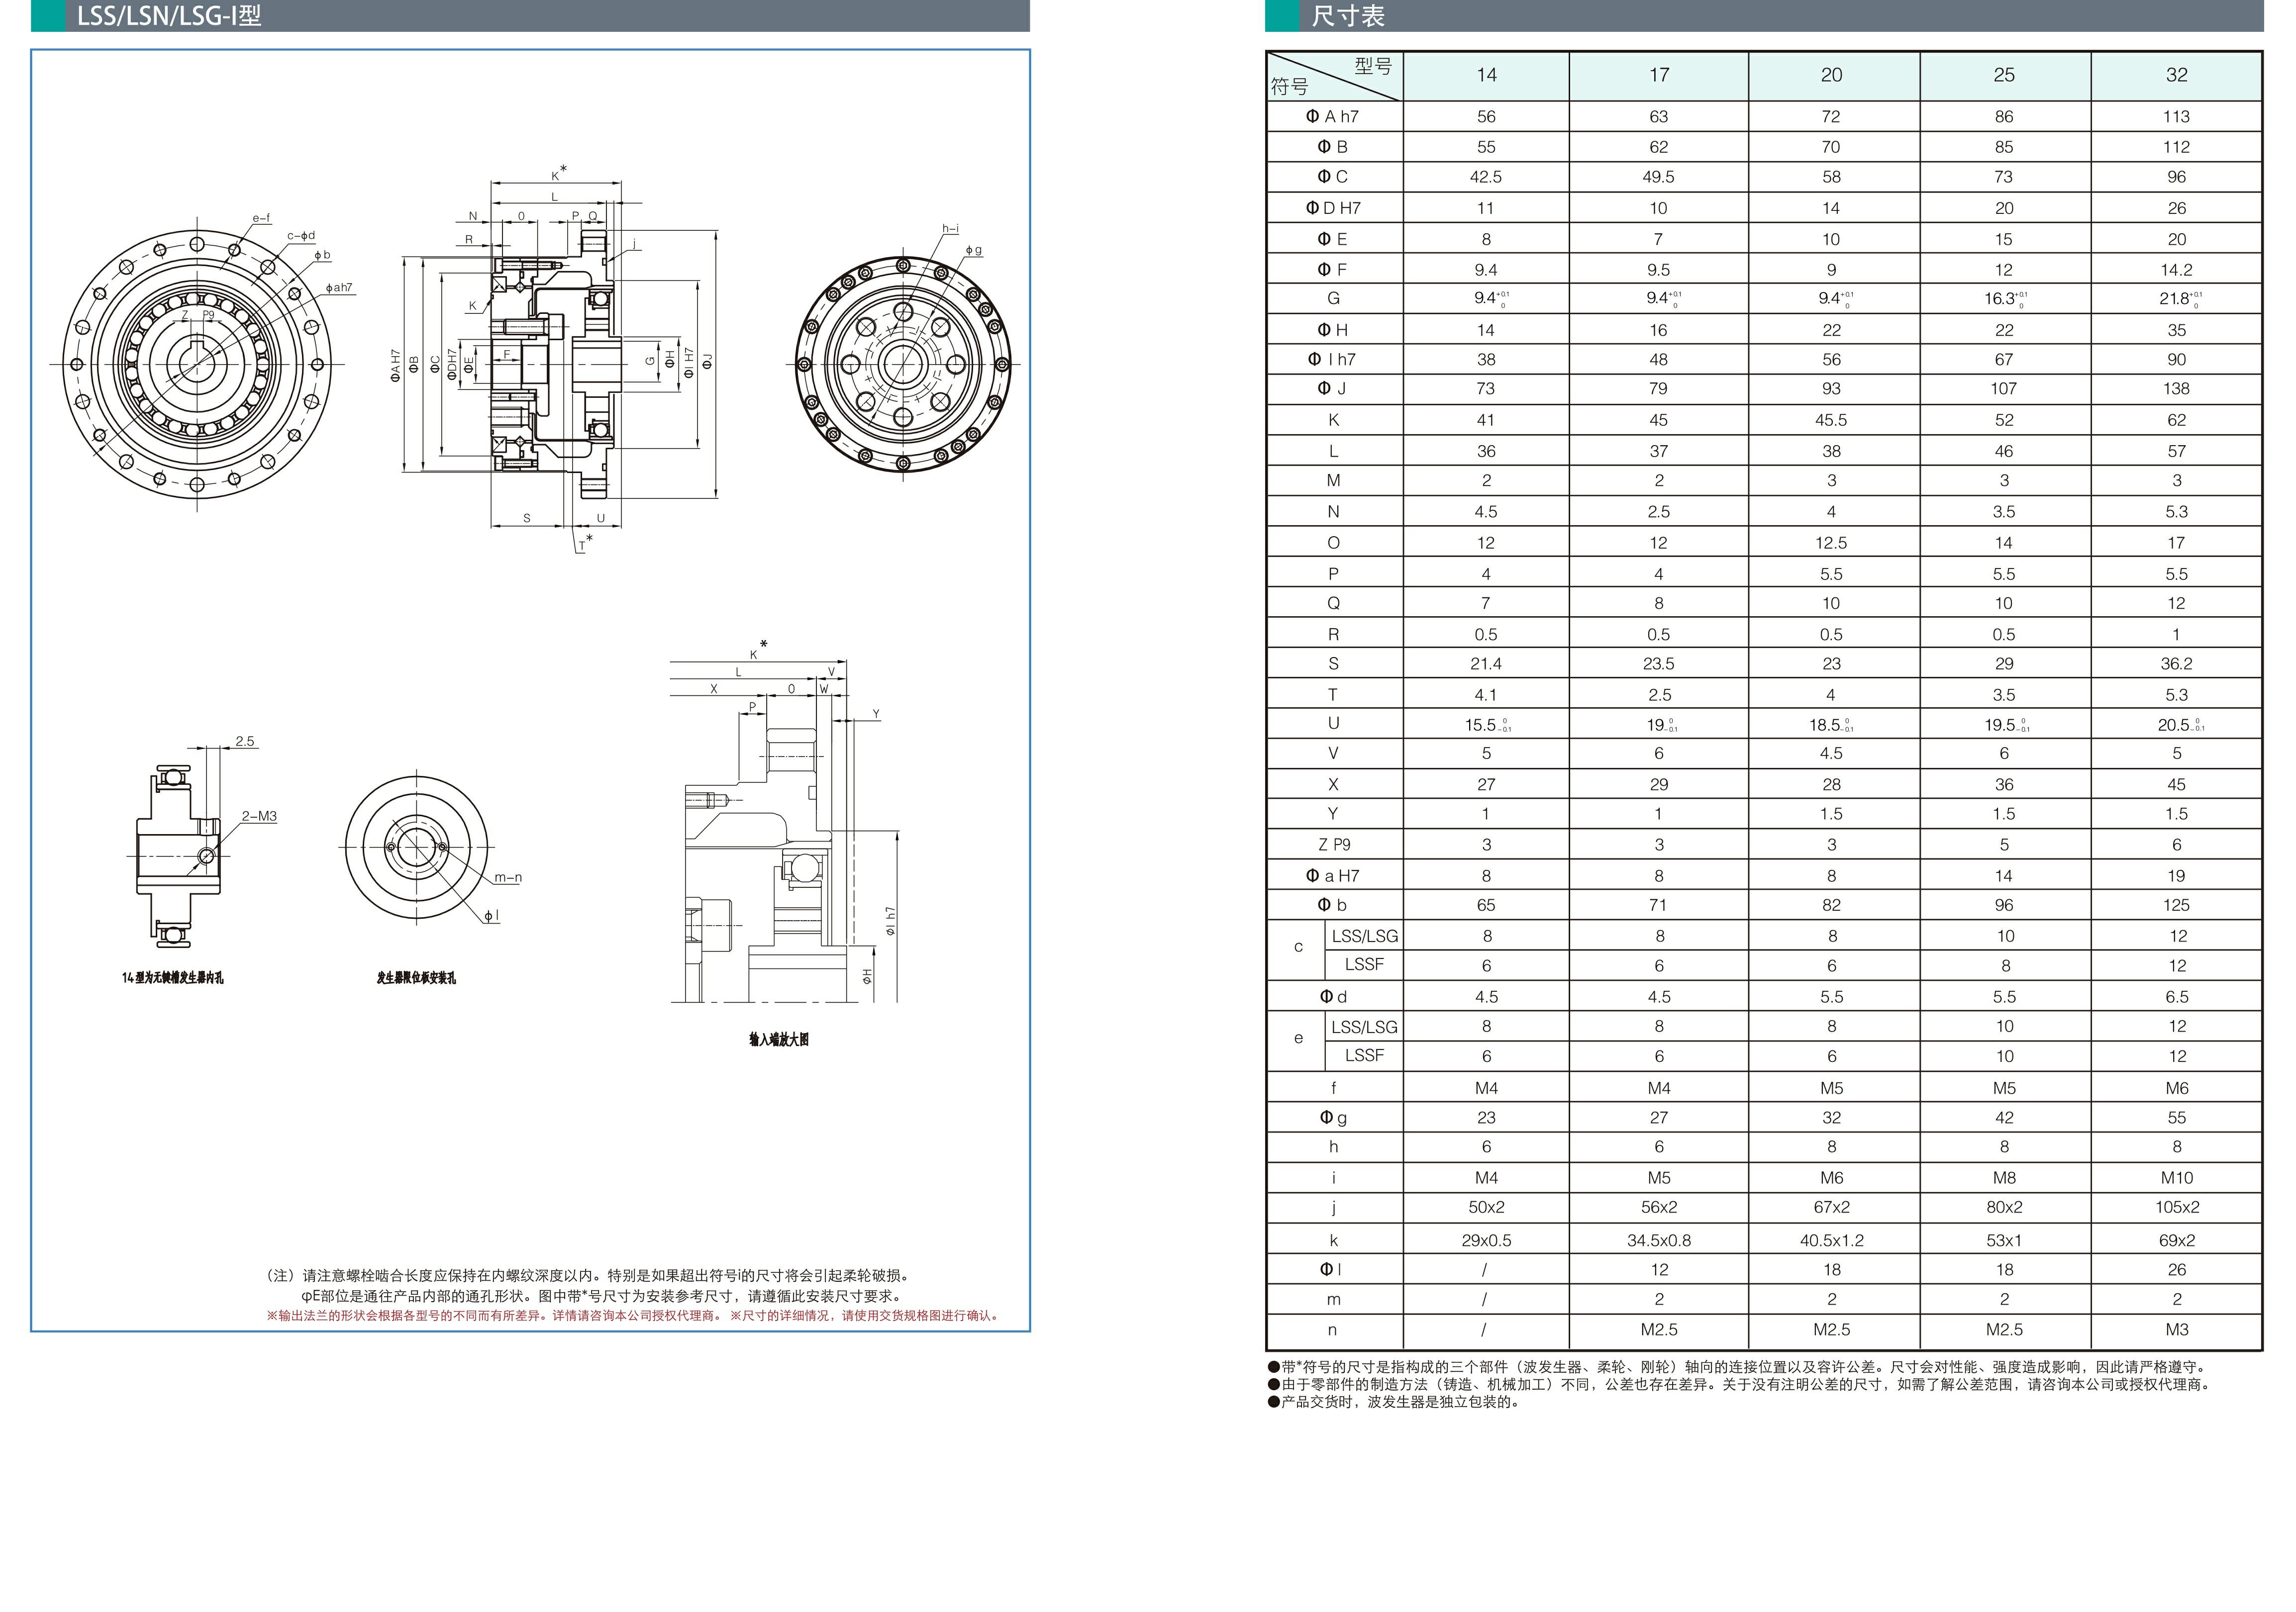Select value '50x2' in the j row

[x=1486, y=1207]
